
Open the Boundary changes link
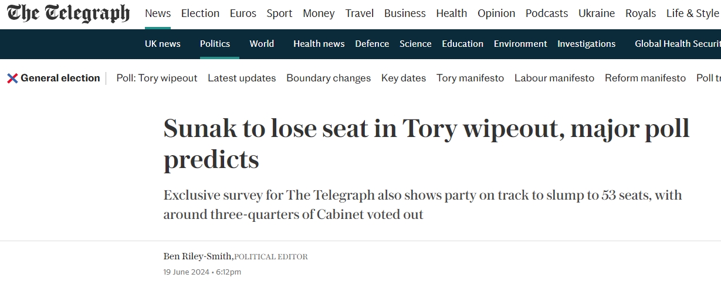click(x=329, y=78)
